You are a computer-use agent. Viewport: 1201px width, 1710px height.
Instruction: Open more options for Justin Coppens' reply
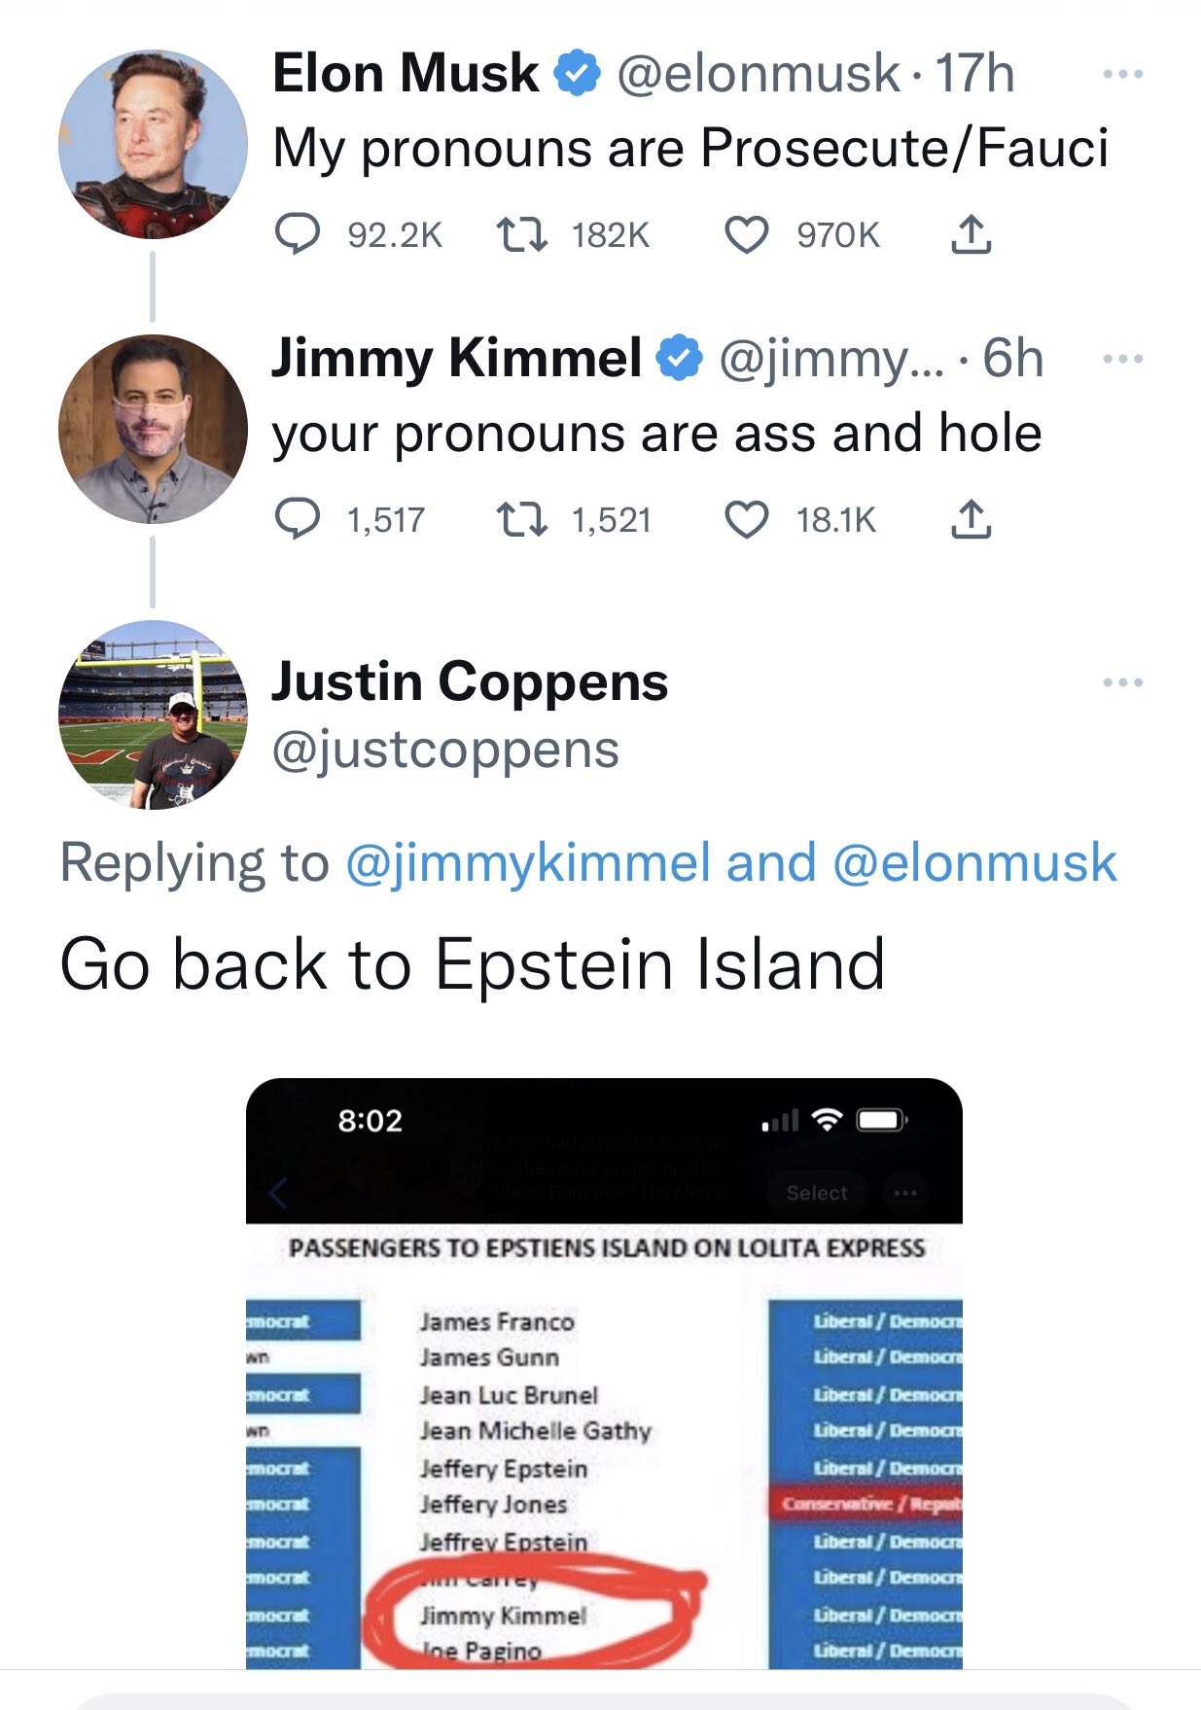coord(1123,682)
